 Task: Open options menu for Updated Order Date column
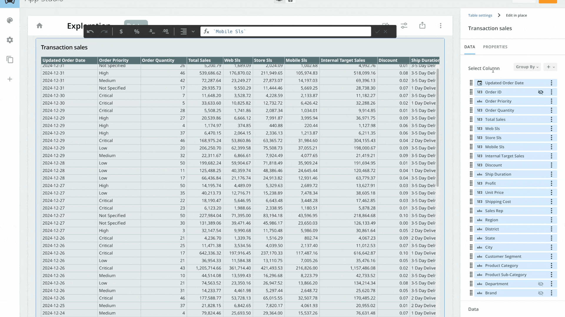point(551,83)
